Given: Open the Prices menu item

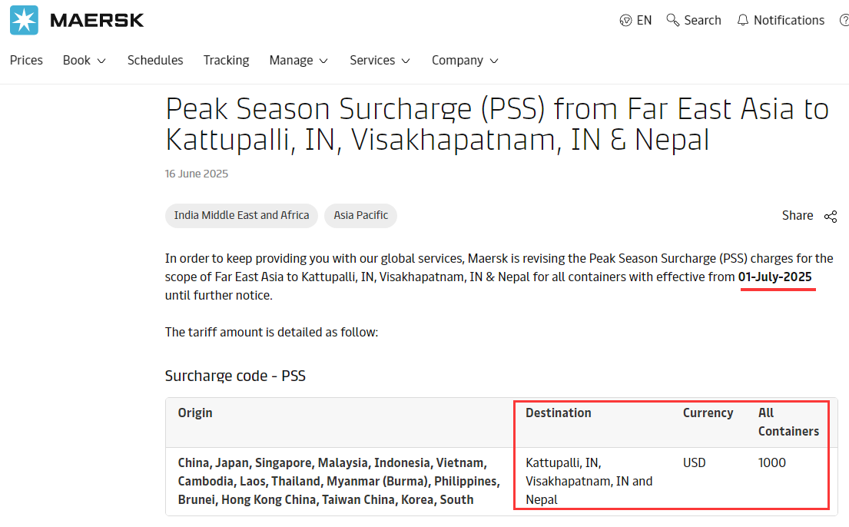Looking at the screenshot, I should (x=26, y=60).
